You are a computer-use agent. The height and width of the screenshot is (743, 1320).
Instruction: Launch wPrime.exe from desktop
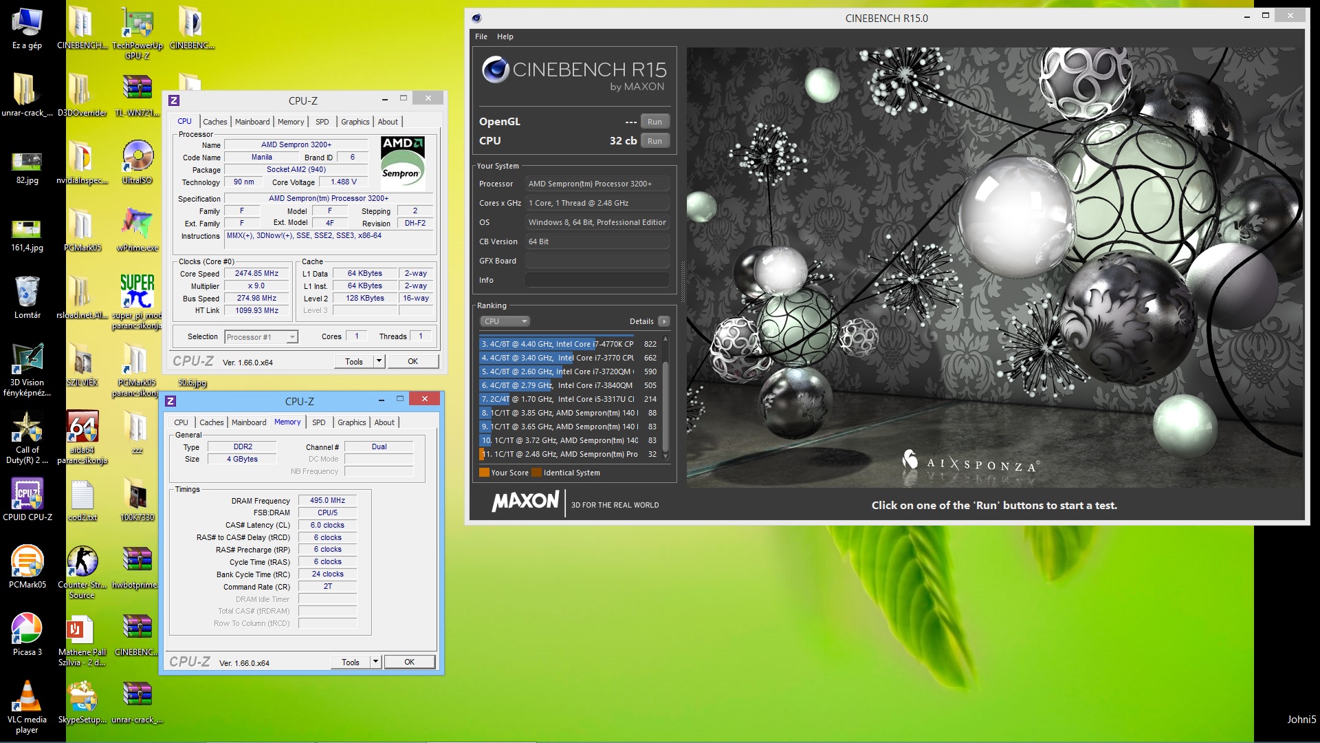click(137, 229)
